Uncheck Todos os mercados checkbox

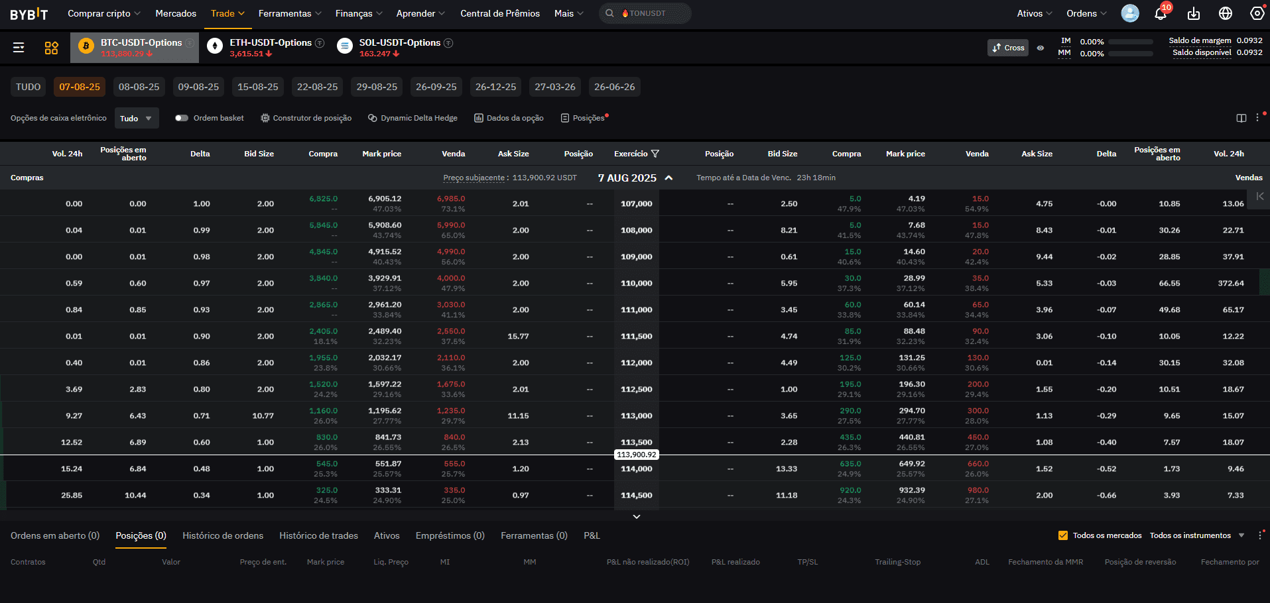coord(1063,535)
